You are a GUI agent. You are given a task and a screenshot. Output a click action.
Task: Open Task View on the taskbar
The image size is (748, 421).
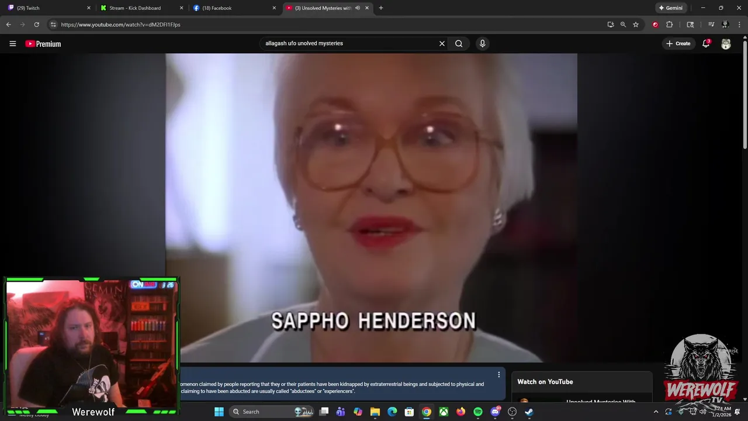(x=324, y=412)
